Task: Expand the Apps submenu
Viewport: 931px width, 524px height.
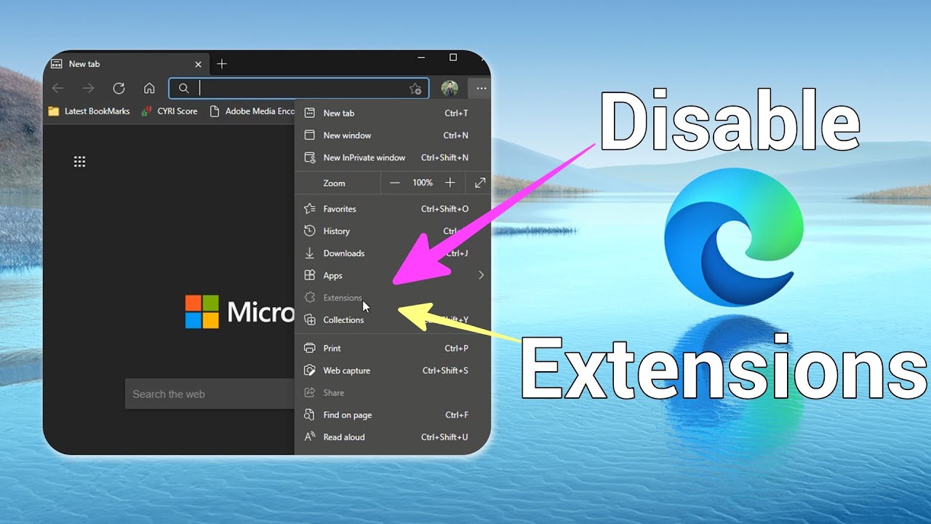Action: 393,275
